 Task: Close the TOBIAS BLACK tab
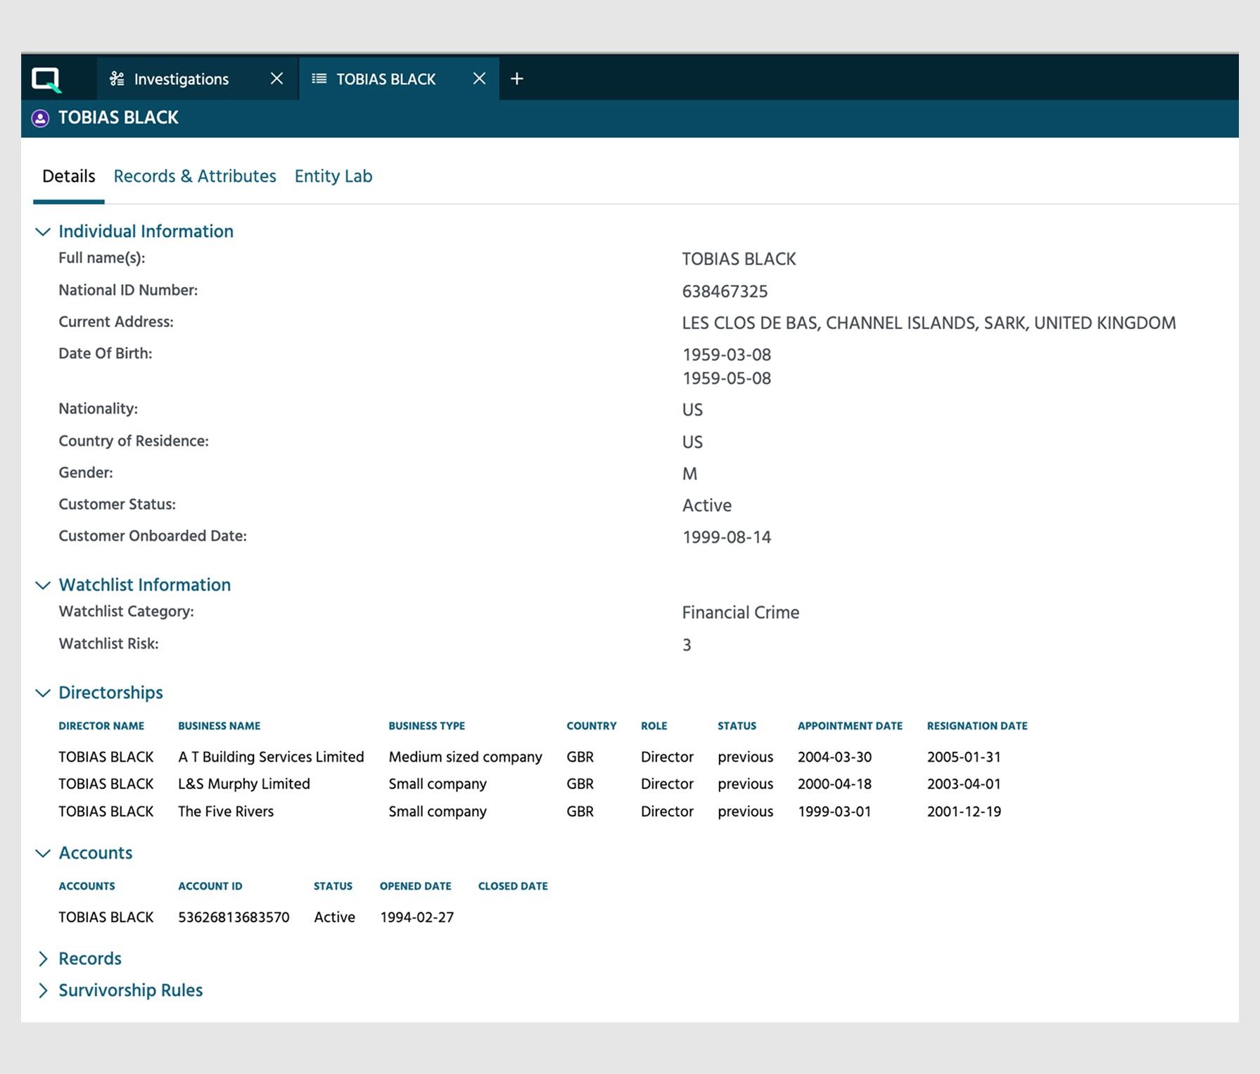(x=478, y=79)
